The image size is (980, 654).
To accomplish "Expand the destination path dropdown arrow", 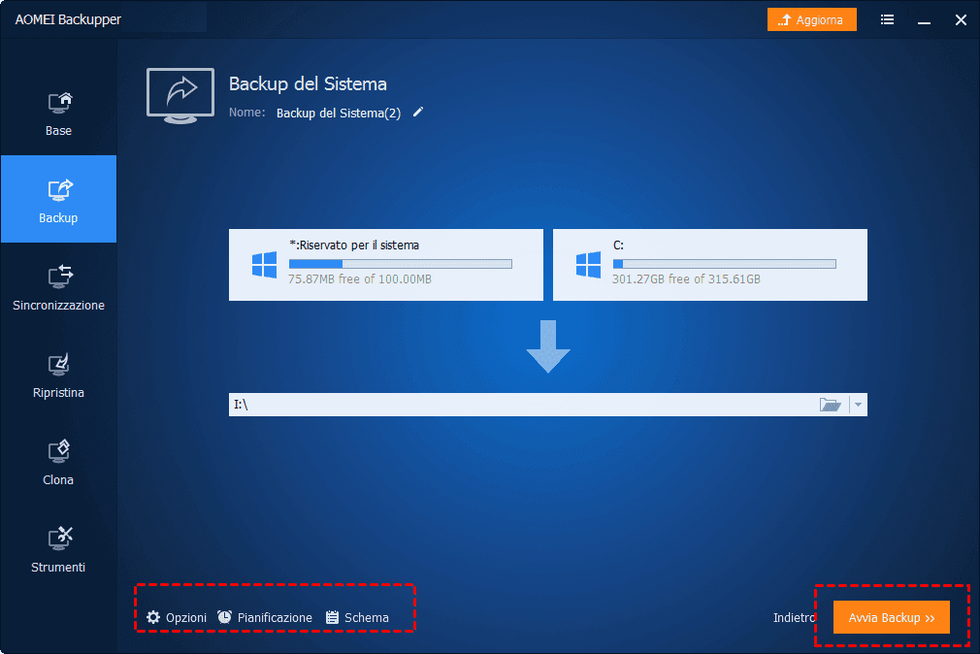I will coord(858,405).
